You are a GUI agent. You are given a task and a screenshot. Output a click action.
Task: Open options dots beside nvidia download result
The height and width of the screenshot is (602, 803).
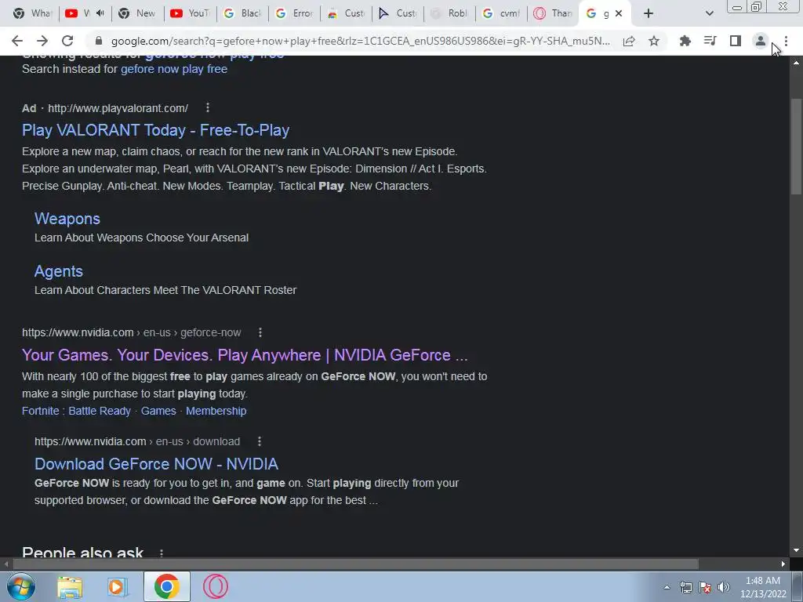(x=259, y=441)
